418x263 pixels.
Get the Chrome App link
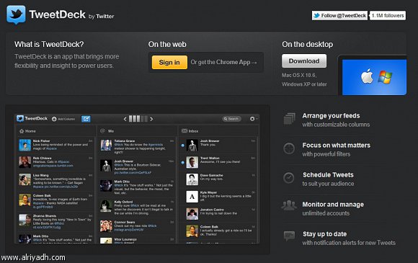click(223, 63)
